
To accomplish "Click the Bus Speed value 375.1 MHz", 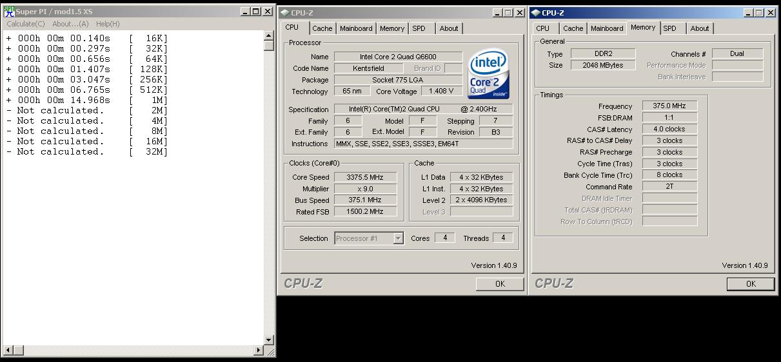I will pos(365,200).
